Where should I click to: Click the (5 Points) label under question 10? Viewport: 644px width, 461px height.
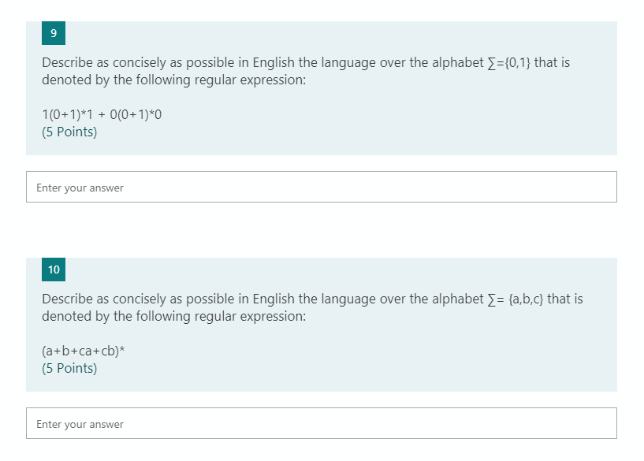(x=69, y=368)
